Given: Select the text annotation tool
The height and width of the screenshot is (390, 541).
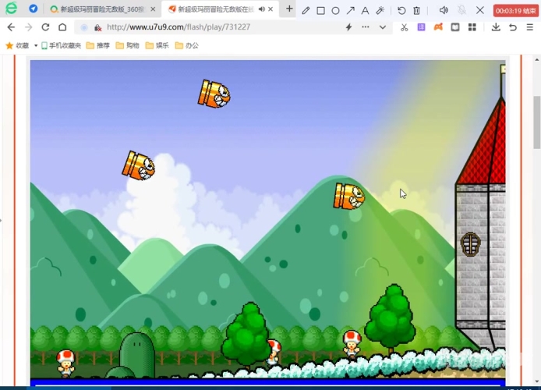Looking at the screenshot, I should [365, 10].
